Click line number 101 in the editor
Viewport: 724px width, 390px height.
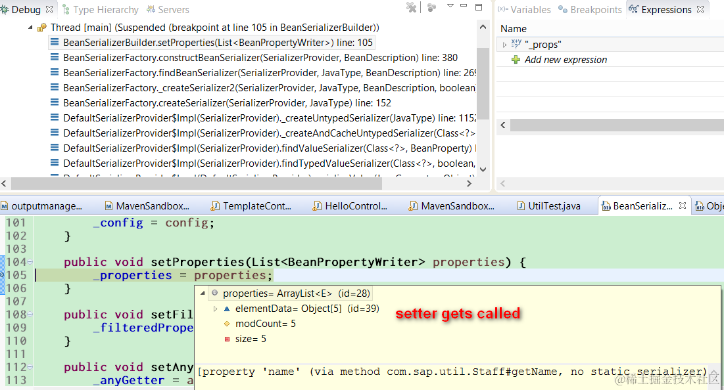[16, 223]
